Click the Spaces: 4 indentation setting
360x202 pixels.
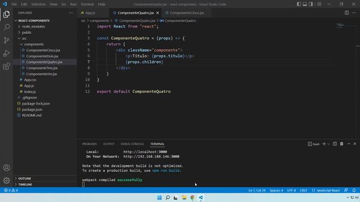pos(276,190)
